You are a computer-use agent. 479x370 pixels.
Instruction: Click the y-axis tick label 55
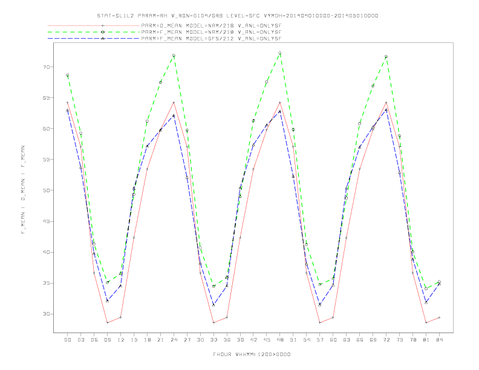(x=46, y=160)
